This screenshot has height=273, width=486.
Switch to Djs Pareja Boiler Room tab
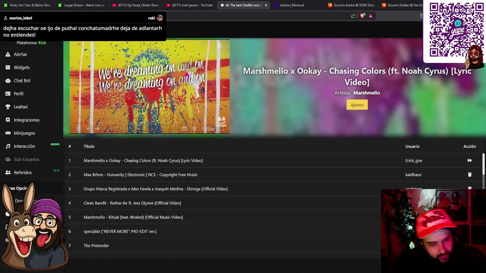[136, 5]
